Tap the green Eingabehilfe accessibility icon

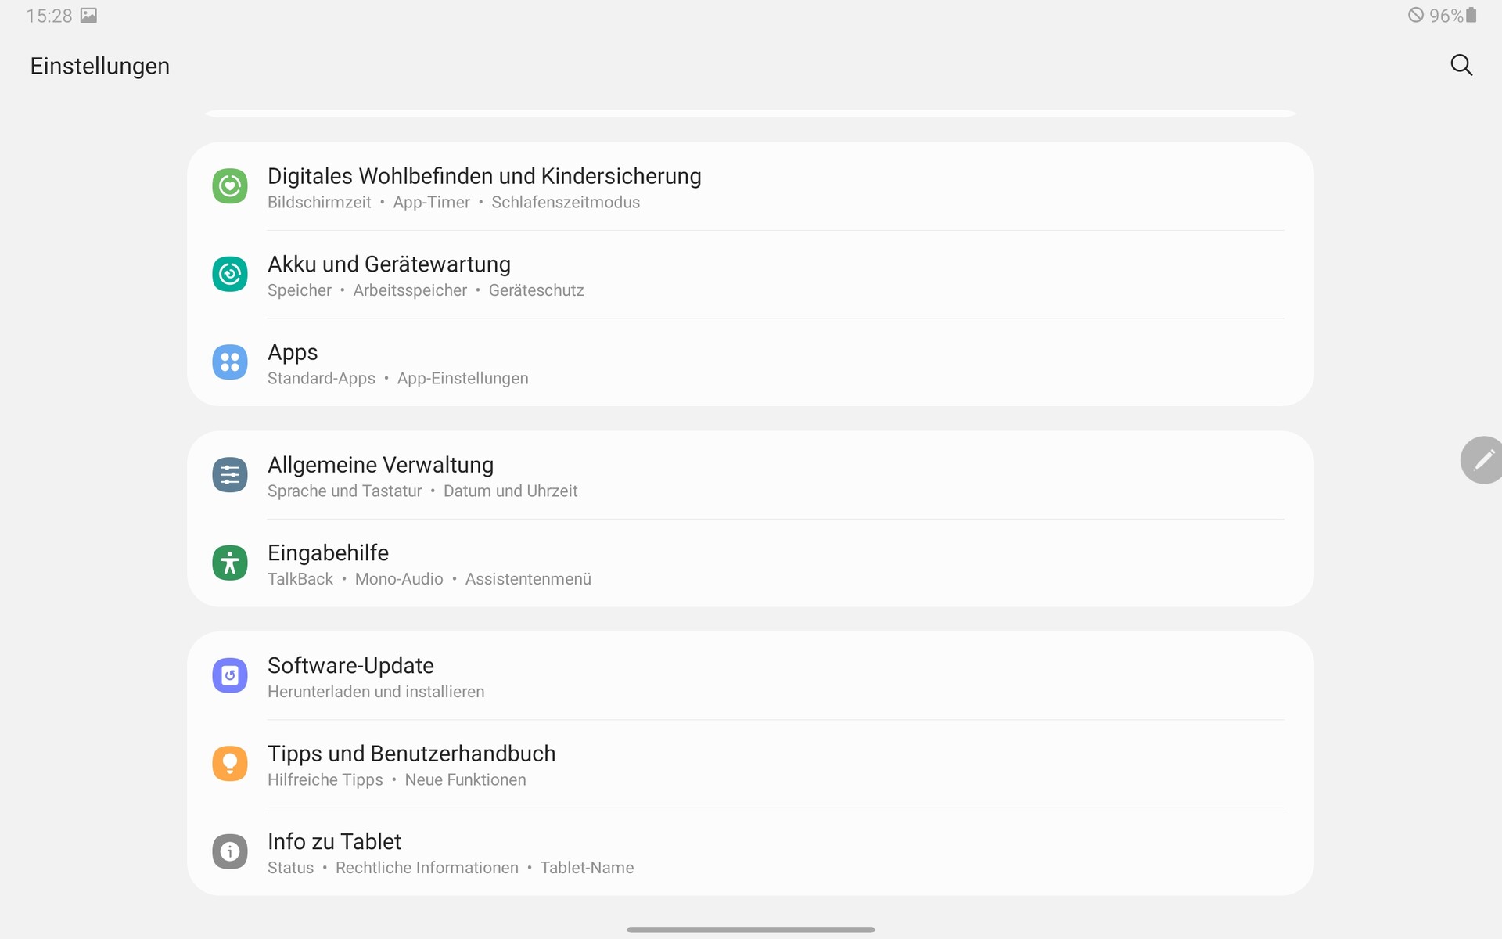point(230,563)
